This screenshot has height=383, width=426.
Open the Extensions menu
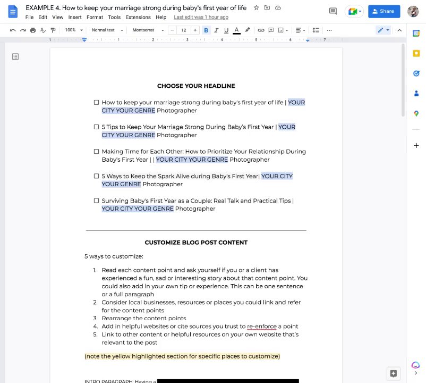pos(138,18)
